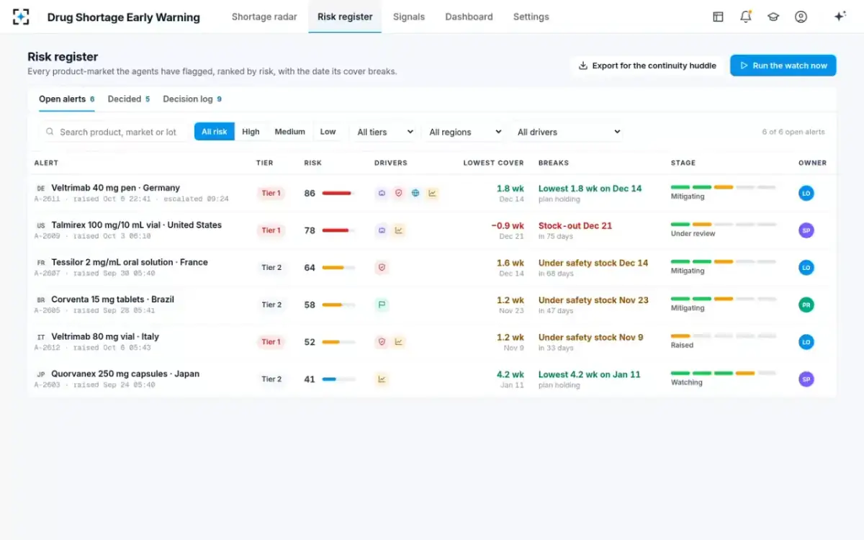864x540 pixels.
Task: Click the LO owner avatar for Tessilor
Action: [806, 268]
